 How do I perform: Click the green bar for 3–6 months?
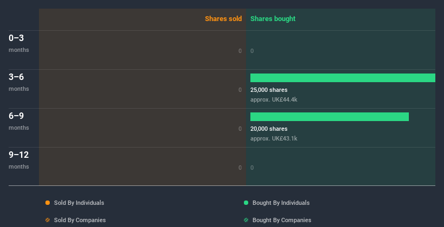coord(342,78)
